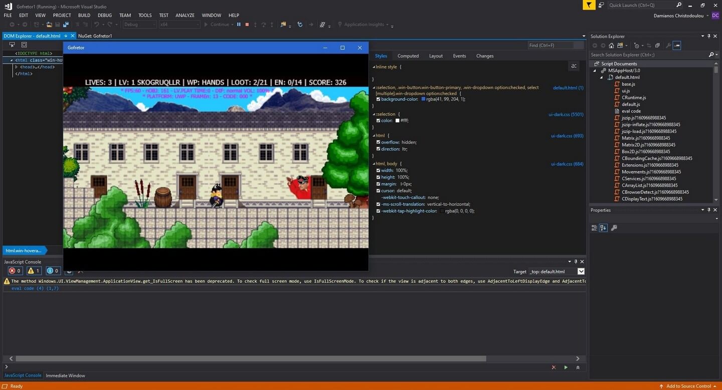This screenshot has width=722, height=390.
Task: Toggle the overflow: hidden checkbox
Action: click(x=378, y=142)
